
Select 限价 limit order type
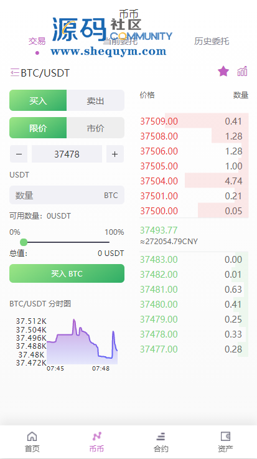tap(38, 128)
